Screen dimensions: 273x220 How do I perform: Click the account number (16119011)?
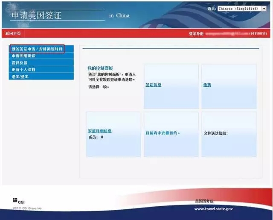[258, 33]
